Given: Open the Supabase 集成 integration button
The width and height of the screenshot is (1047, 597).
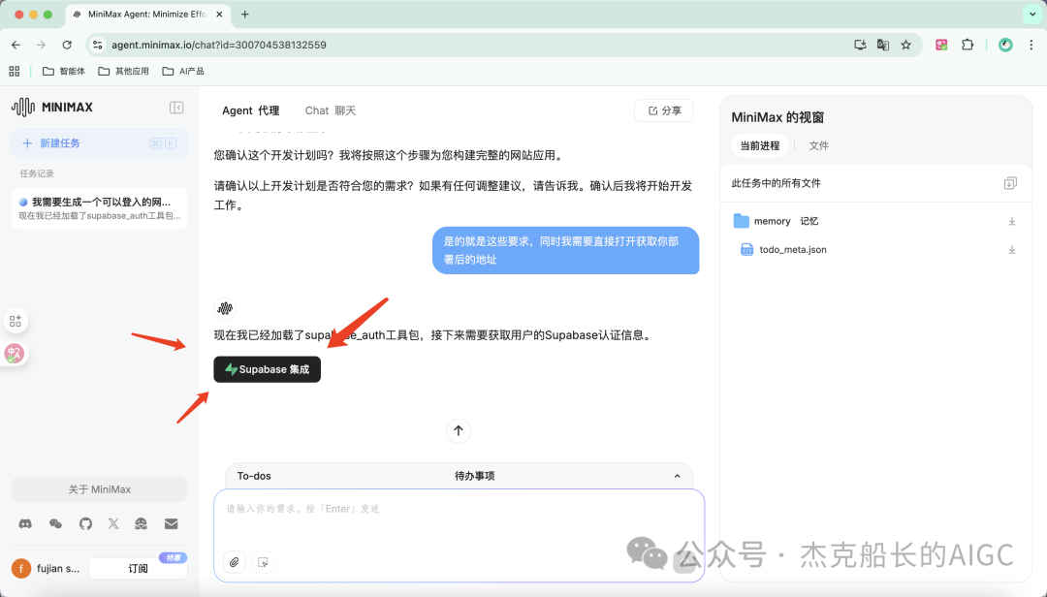Looking at the screenshot, I should click(268, 369).
